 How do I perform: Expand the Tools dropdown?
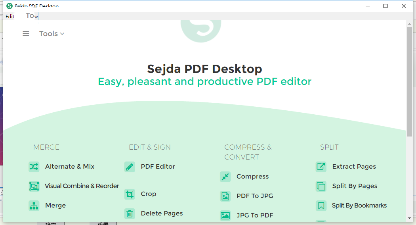tap(52, 34)
